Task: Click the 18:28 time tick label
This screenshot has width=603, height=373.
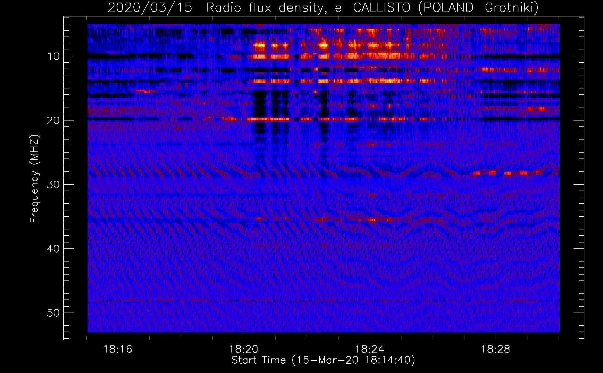Action: [496, 350]
